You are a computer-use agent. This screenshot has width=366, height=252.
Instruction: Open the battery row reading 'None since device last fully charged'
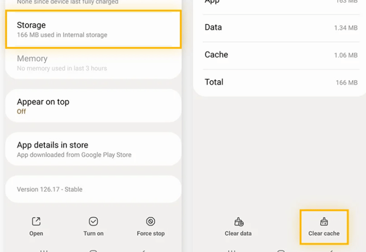[x=93, y=3]
